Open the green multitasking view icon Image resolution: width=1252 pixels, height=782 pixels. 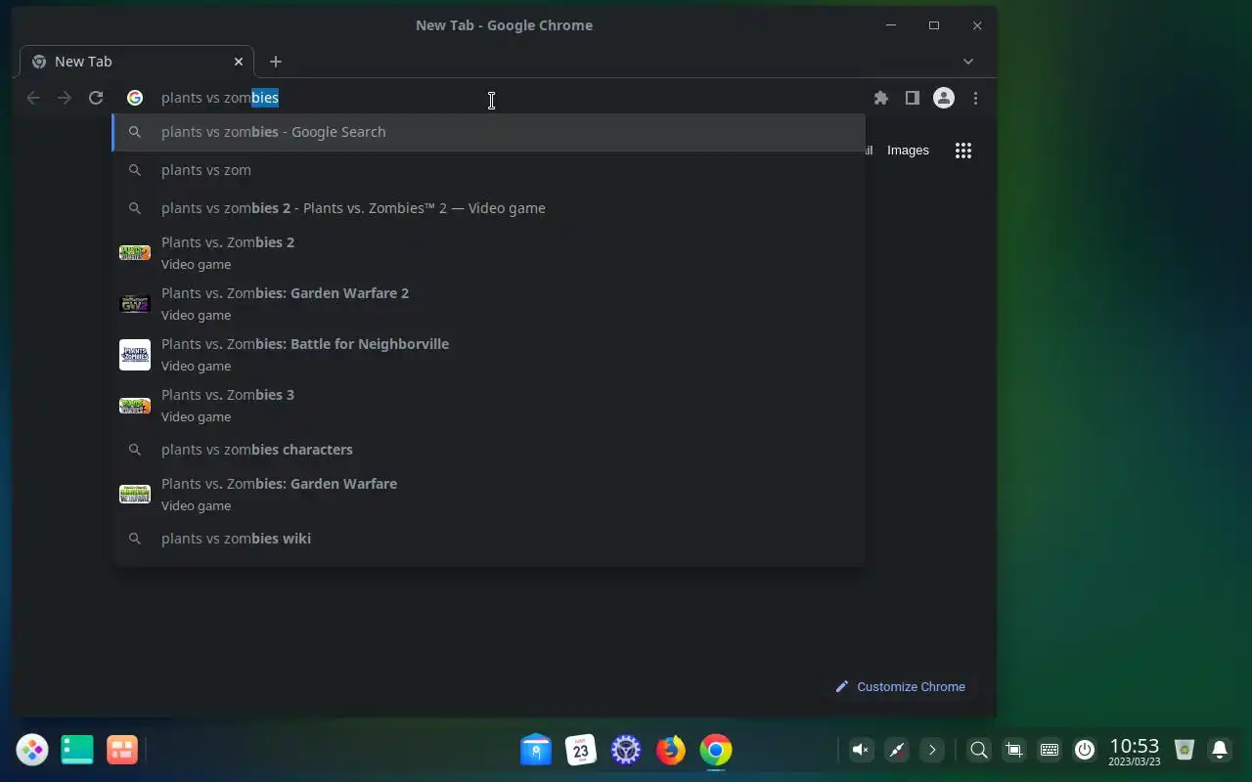(x=77, y=750)
